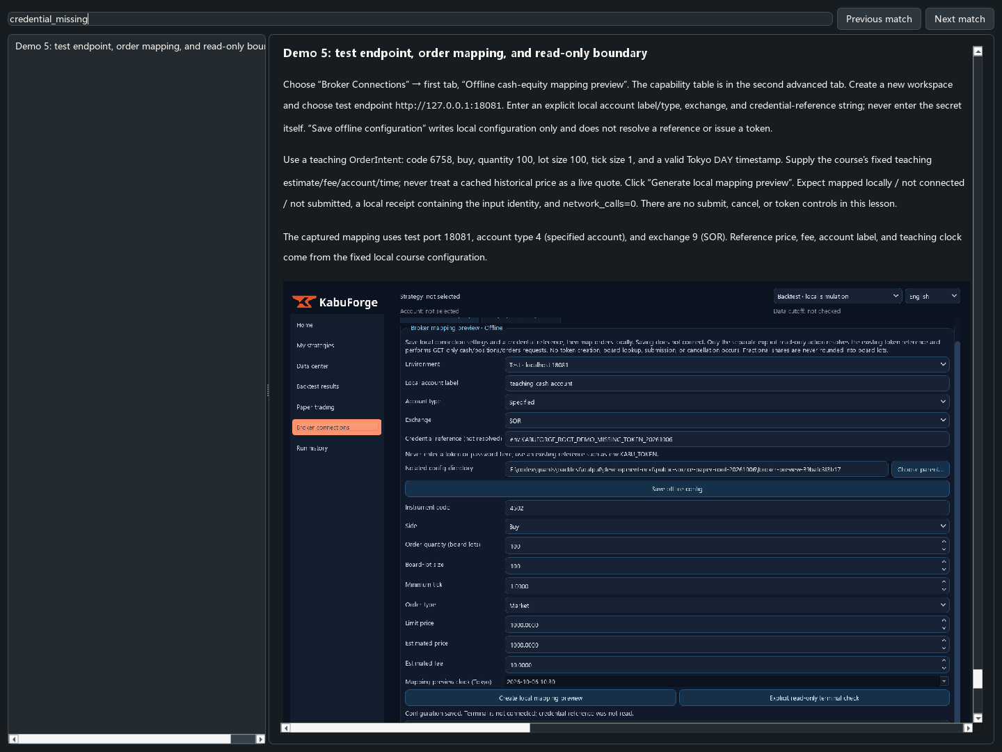Open the Exchange dropdown showing SOR

point(727,421)
